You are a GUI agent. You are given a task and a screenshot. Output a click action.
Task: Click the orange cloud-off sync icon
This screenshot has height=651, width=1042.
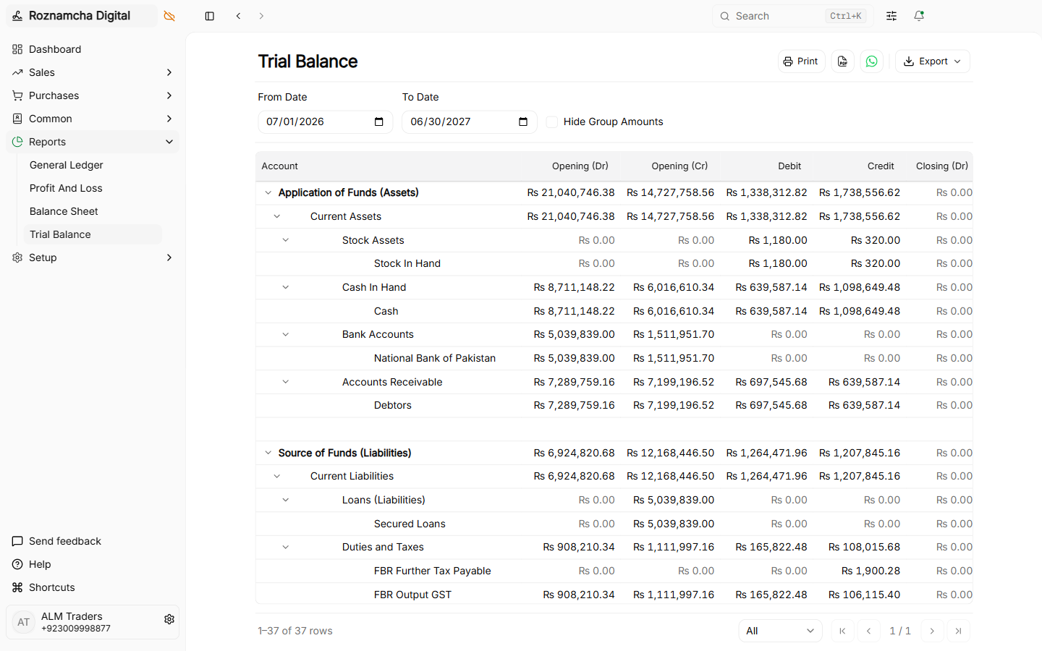coord(169,16)
